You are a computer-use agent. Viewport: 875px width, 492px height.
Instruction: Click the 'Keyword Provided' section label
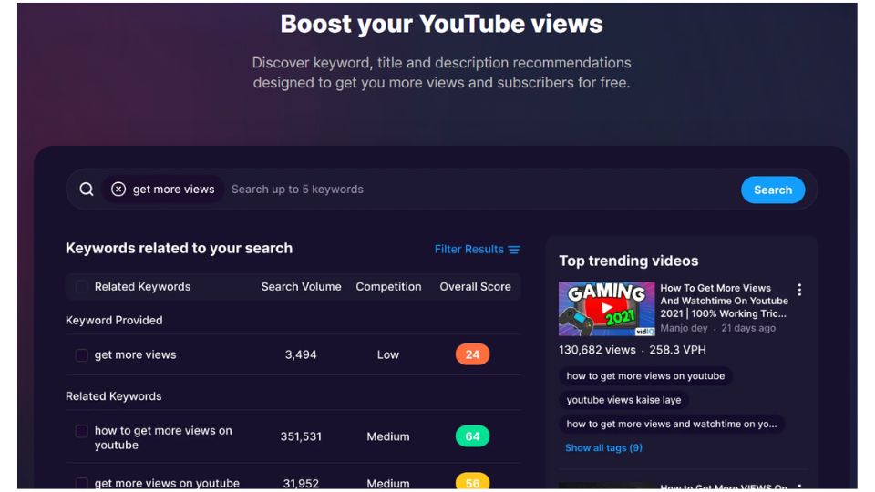[114, 320]
